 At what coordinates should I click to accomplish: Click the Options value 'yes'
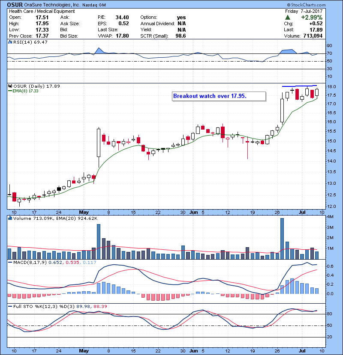click(181, 18)
